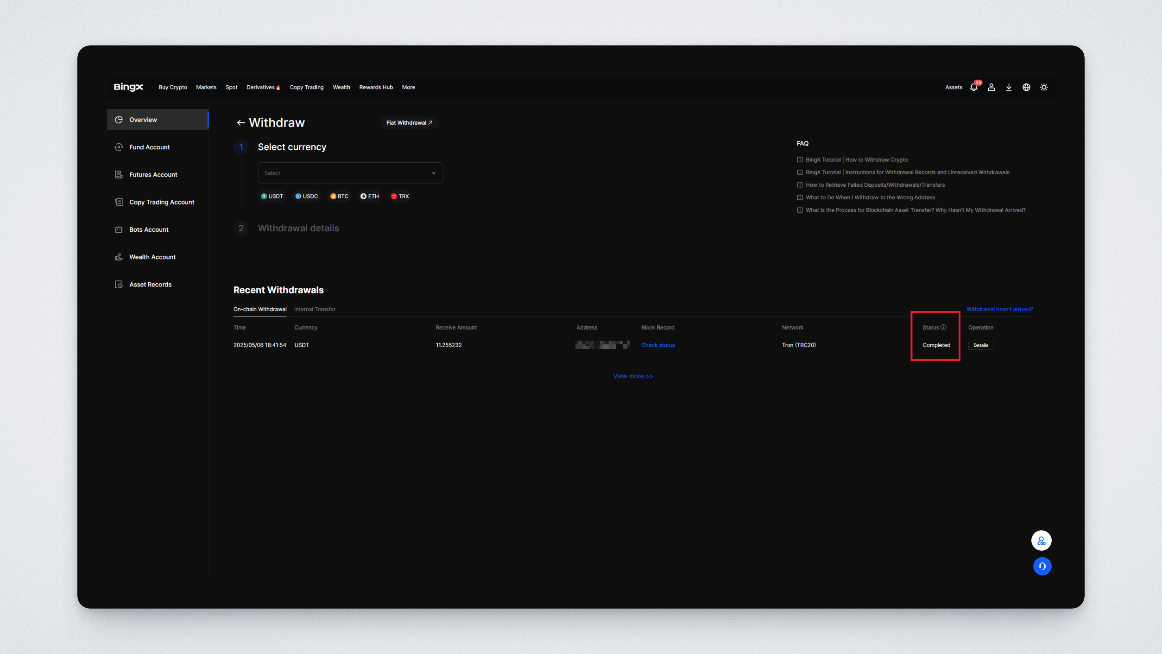Open the More menu in top navigation
This screenshot has height=654, width=1162.
[x=408, y=87]
